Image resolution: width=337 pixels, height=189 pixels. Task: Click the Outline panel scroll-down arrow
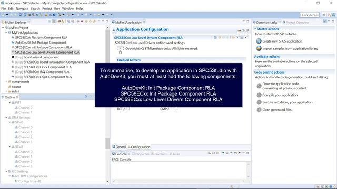coord(107,181)
